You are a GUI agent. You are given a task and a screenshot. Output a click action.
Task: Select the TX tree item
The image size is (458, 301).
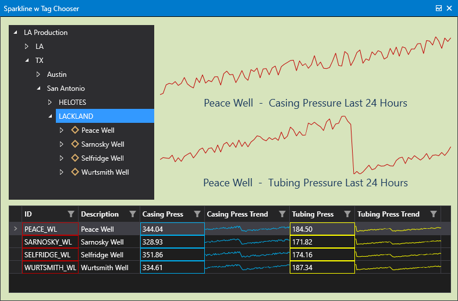40,60
